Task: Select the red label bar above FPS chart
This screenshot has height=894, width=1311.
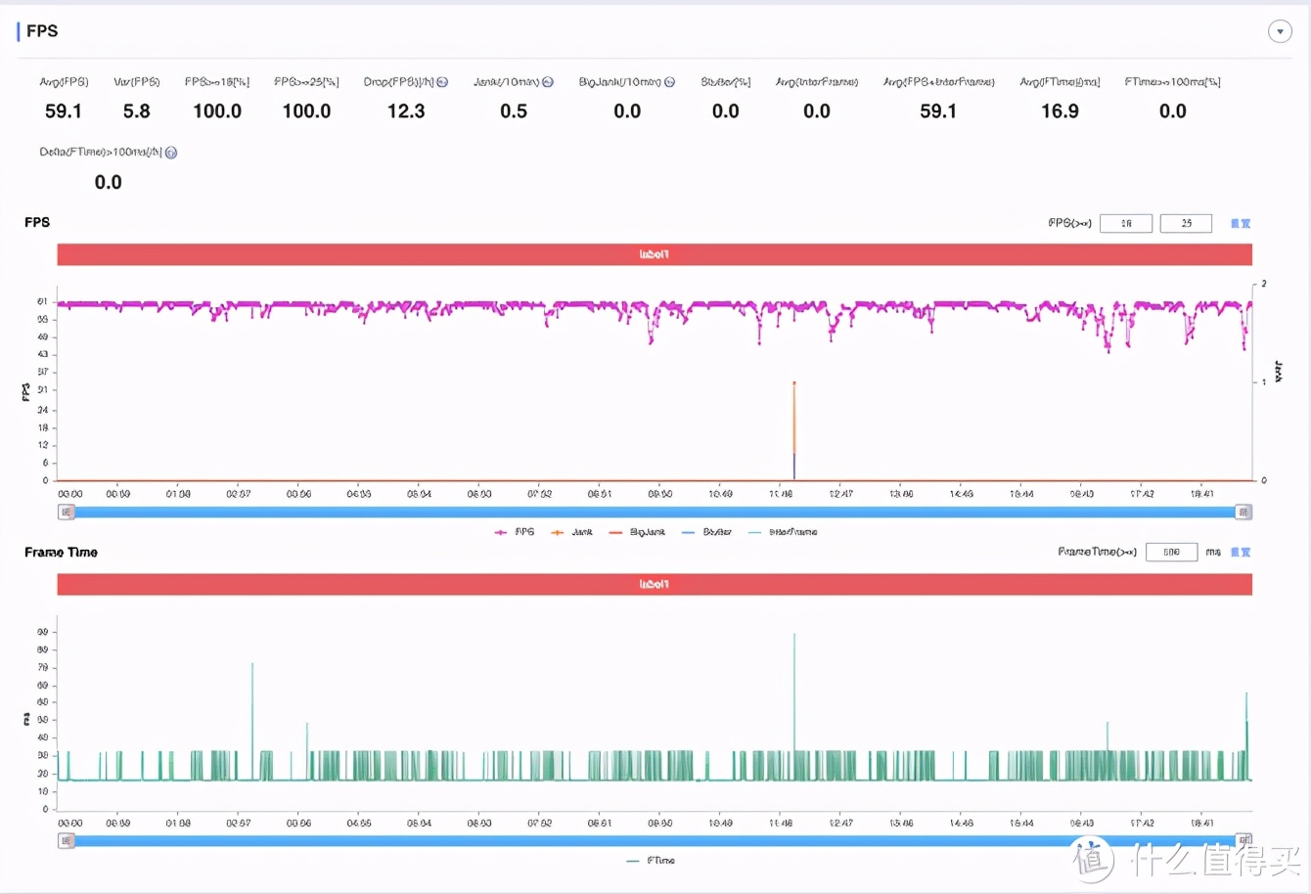Action: [654, 254]
